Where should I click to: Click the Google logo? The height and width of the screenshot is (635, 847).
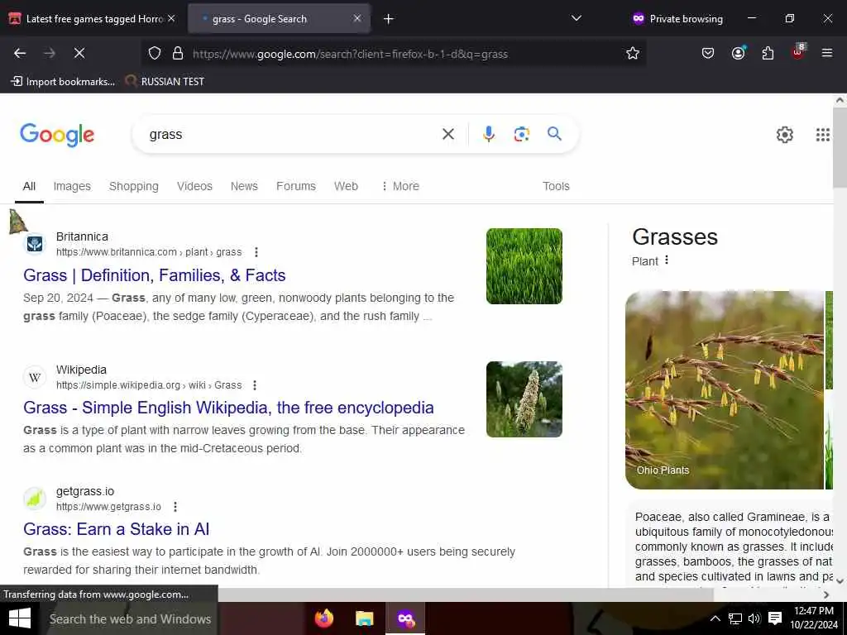pos(57,135)
